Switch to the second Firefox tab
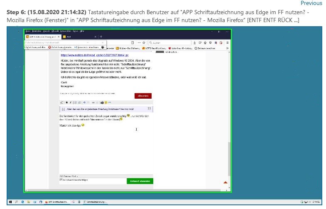Image resolution: width=326 pixels, height=209 pixels. coord(79,37)
